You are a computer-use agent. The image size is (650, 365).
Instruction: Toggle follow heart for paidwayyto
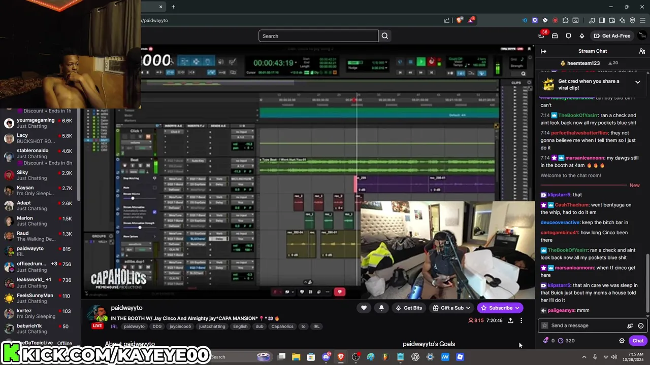[364, 308]
